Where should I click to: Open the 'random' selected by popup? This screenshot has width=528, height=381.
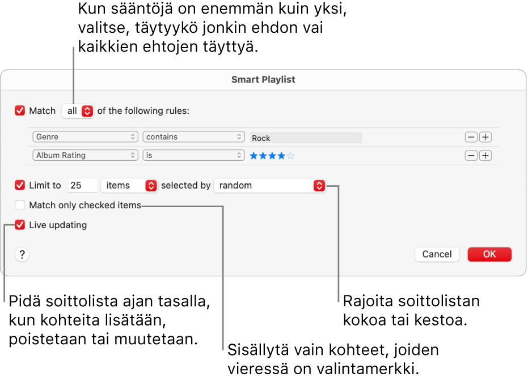(270, 185)
